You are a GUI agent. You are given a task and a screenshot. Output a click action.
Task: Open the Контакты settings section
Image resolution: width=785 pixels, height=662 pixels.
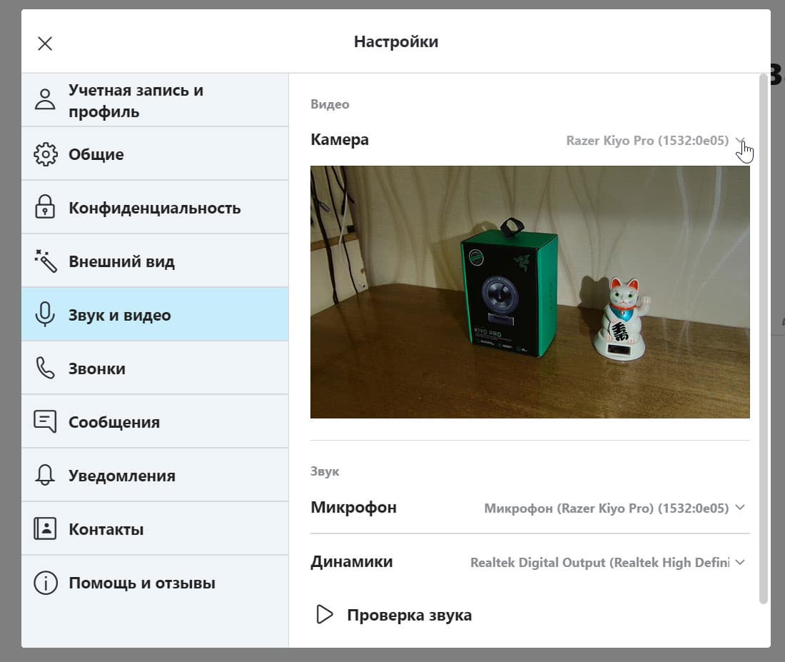click(155, 529)
